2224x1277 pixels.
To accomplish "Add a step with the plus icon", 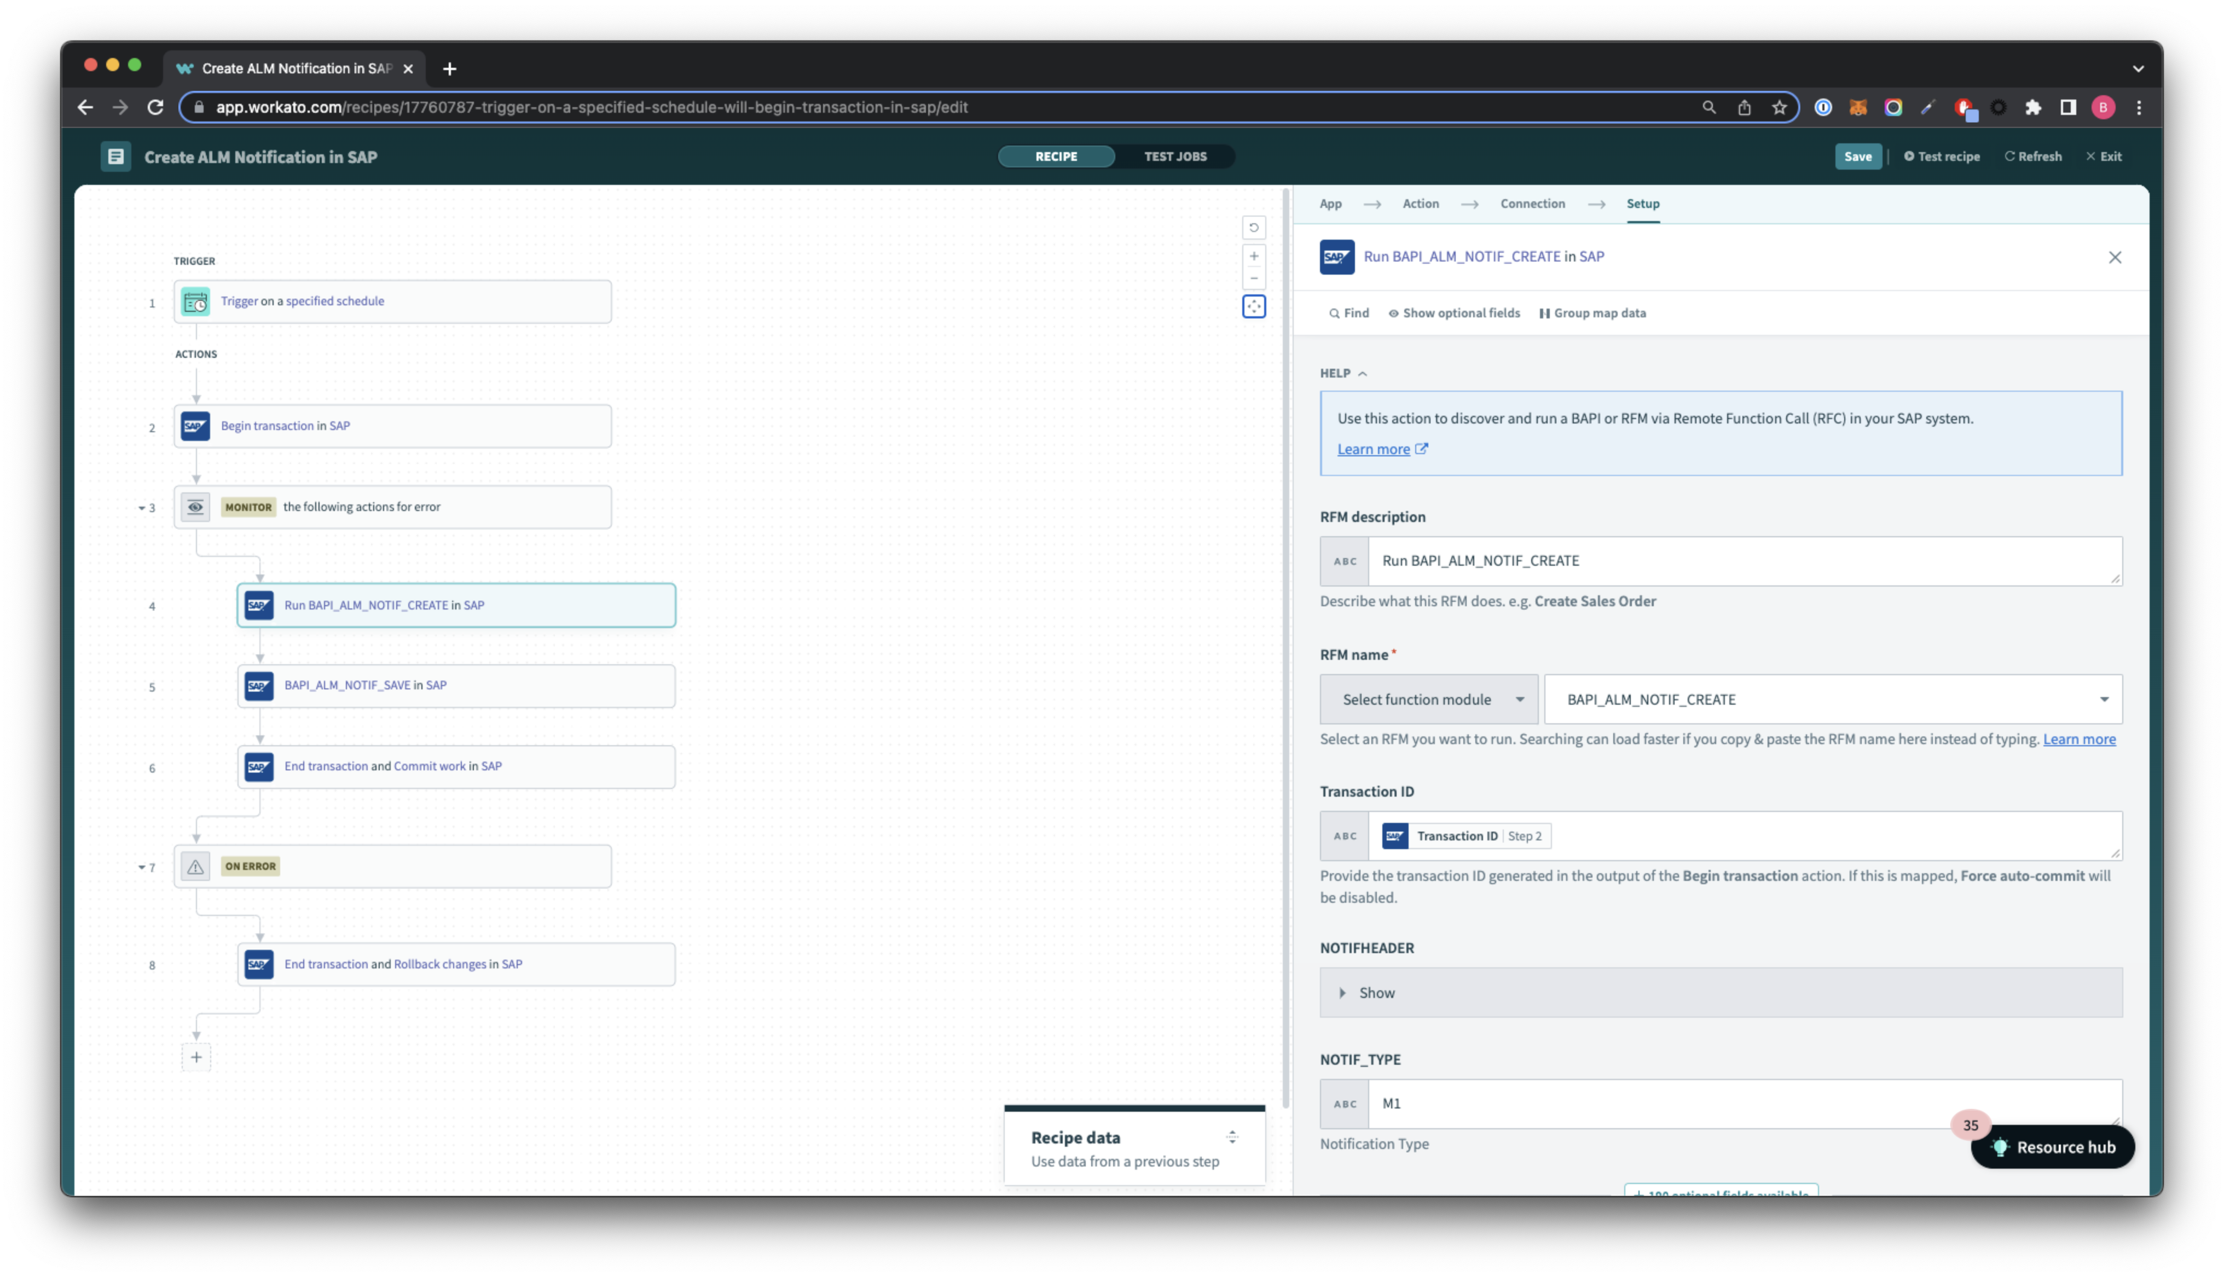I will [195, 1058].
